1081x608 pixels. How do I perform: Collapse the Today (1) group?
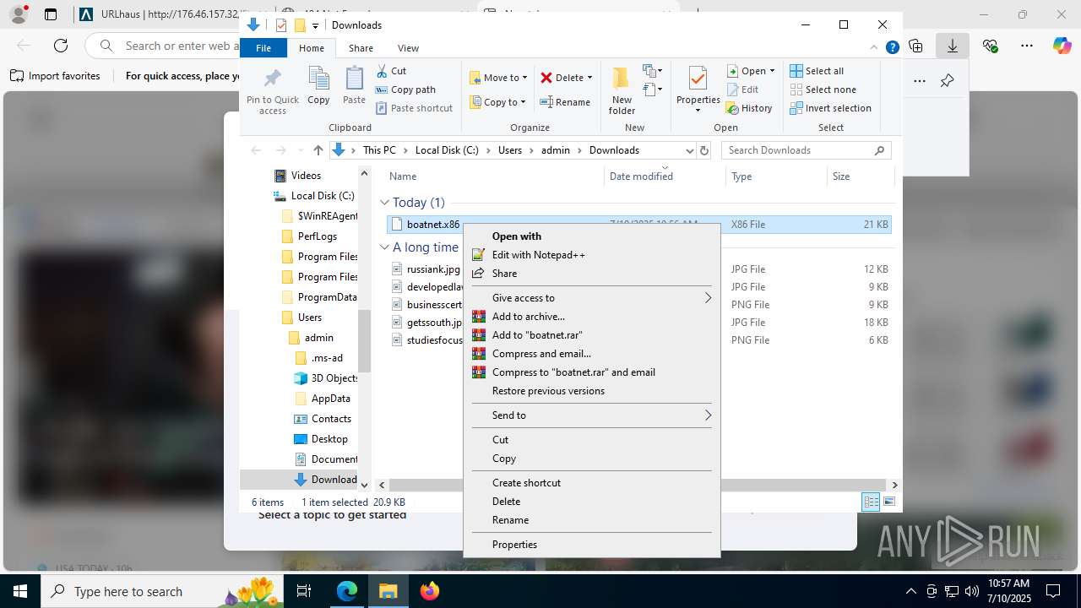[384, 203]
